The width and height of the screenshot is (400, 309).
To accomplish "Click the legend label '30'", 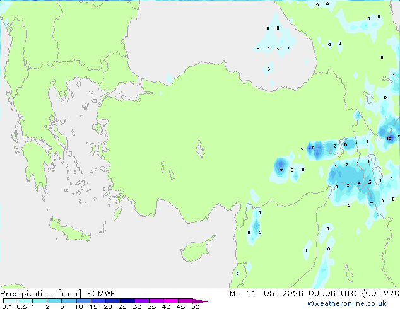I will [137, 306].
